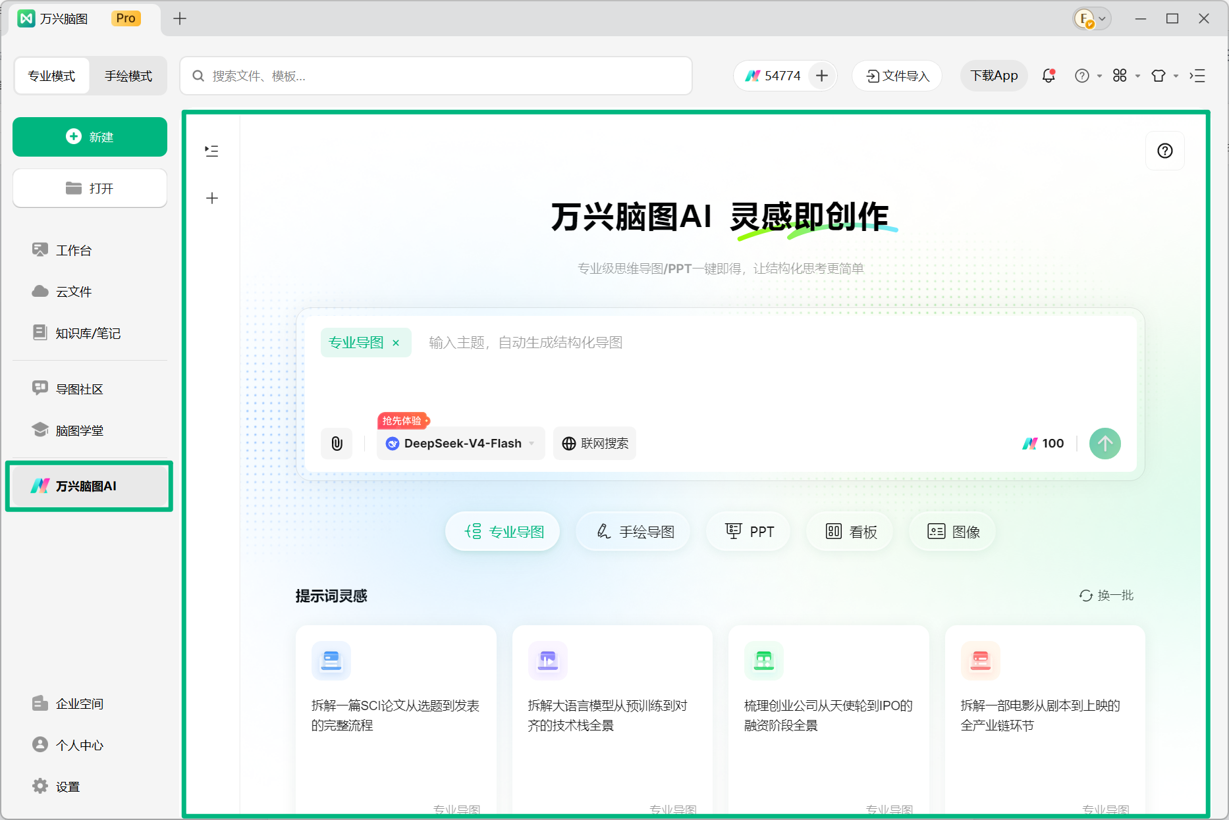
Task: Open the shirt skin/theme dropdown
Action: [1164, 76]
